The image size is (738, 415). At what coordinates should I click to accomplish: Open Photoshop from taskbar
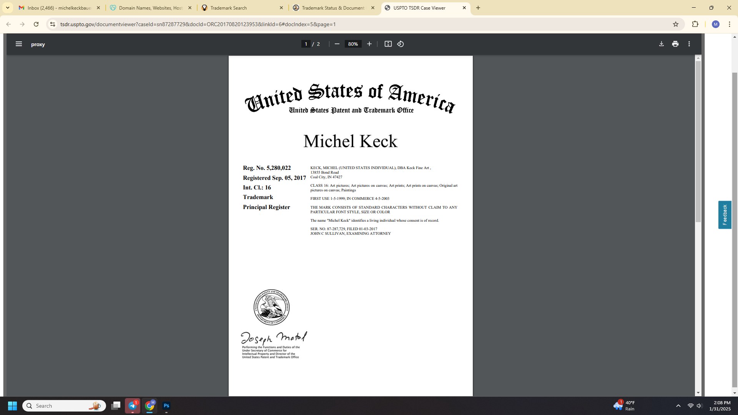(x=166, y=406)
